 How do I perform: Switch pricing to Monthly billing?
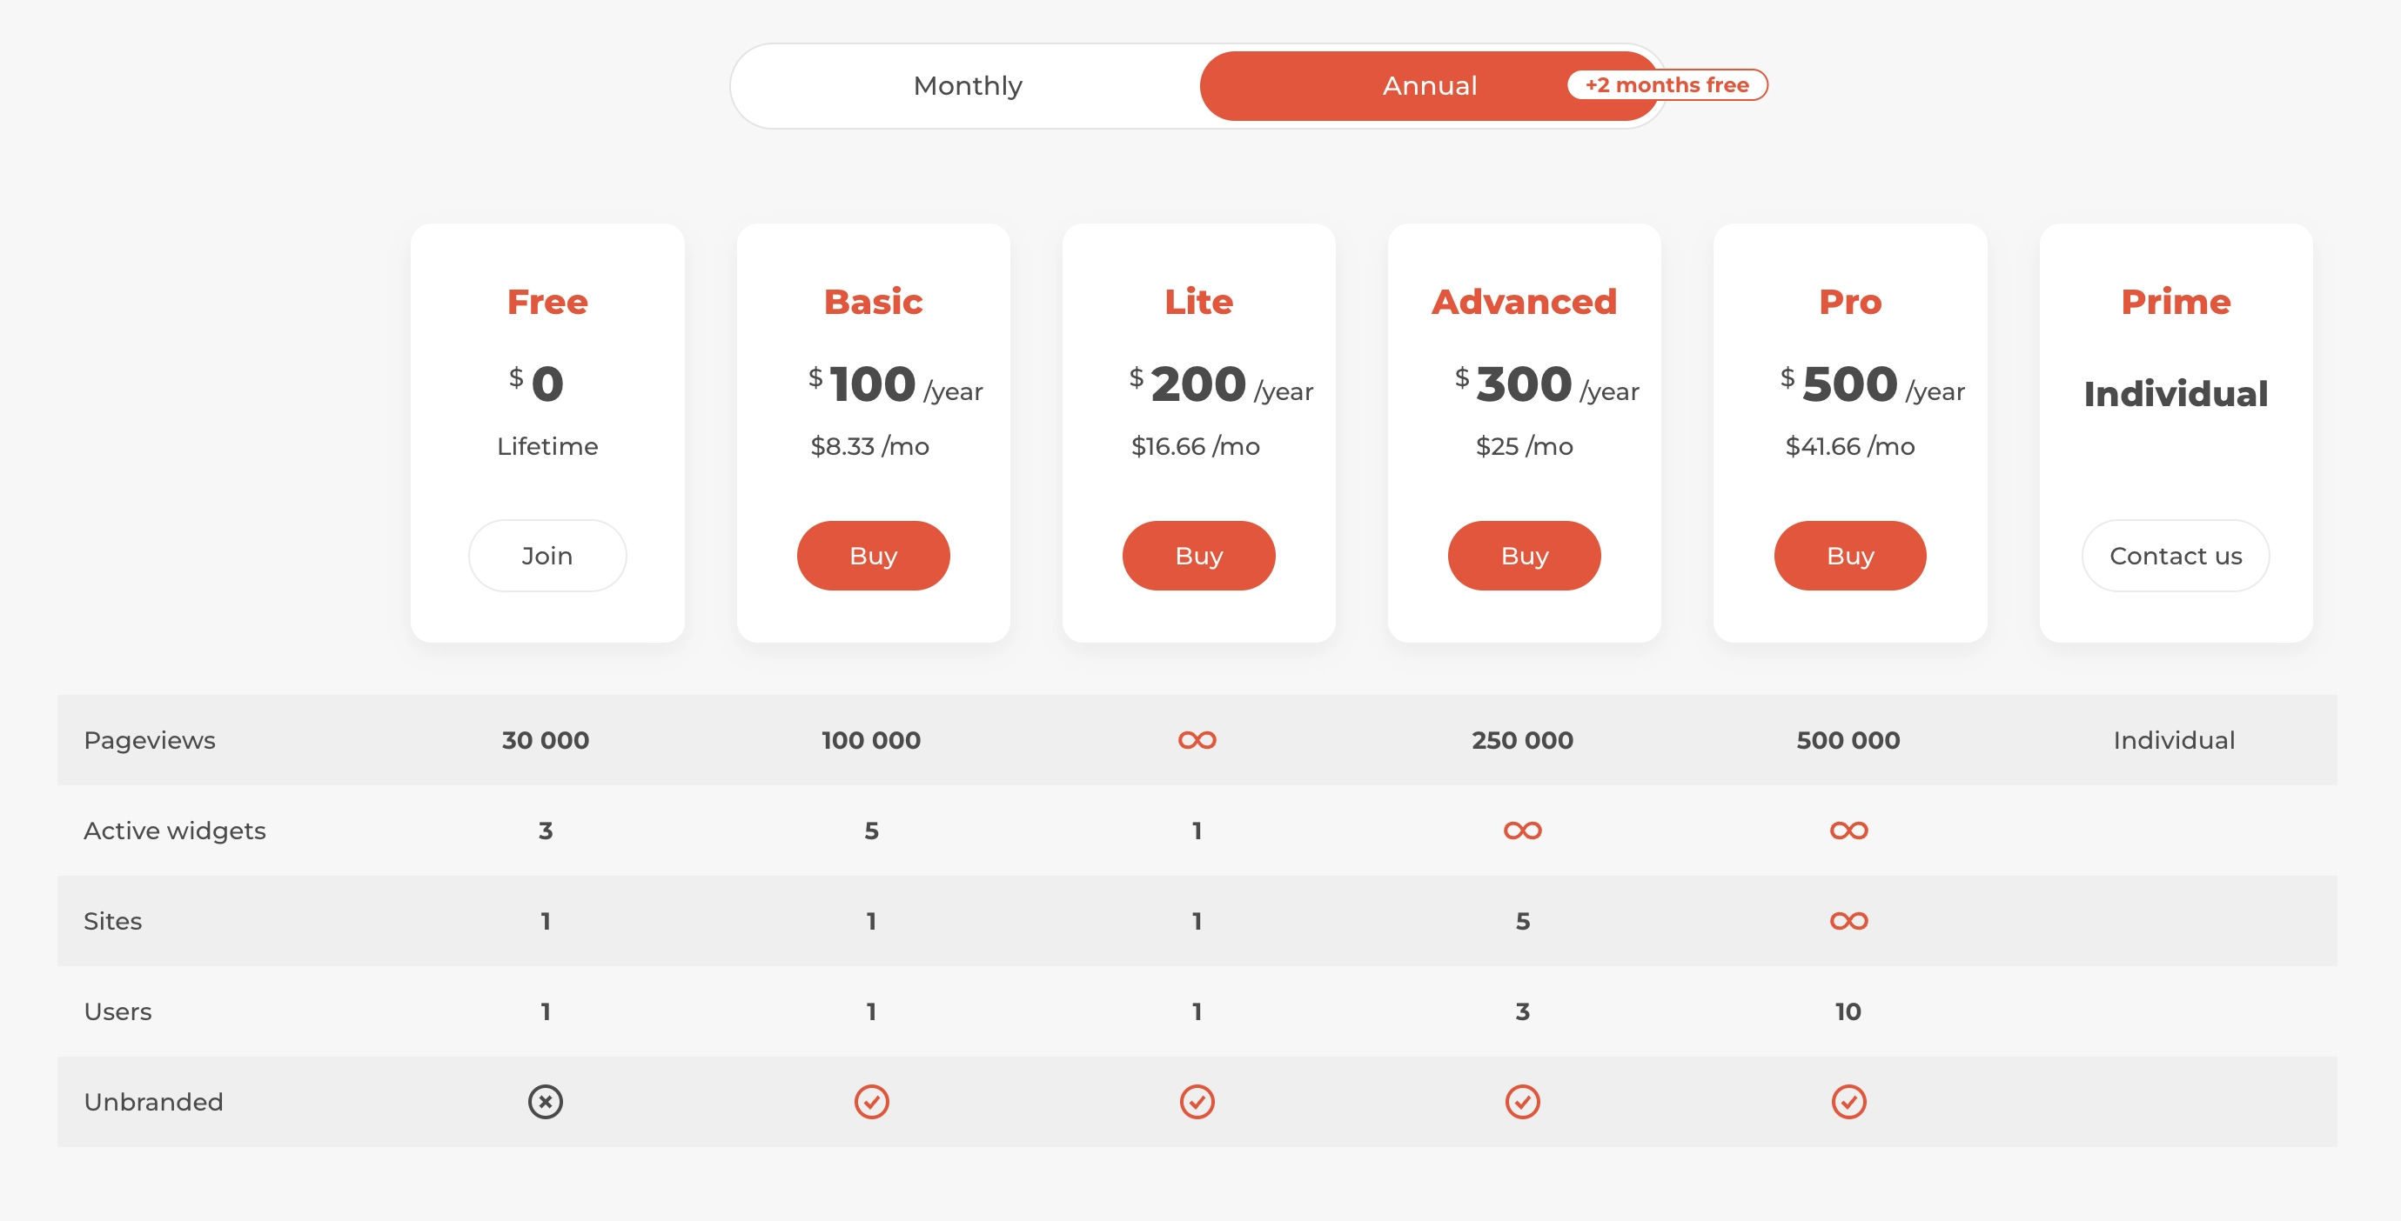pos(968,86)
